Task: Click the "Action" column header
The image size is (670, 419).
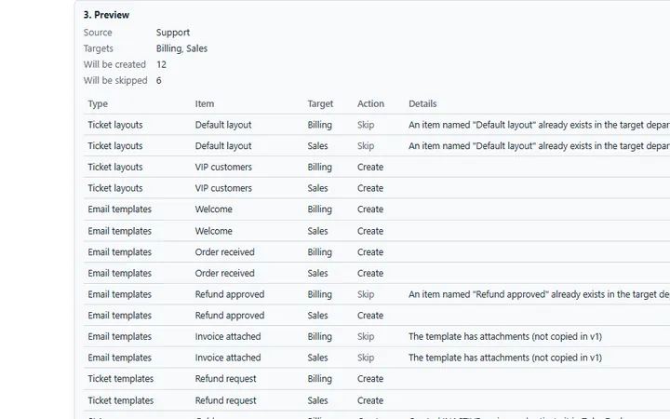Action: (x=370, y=104)
